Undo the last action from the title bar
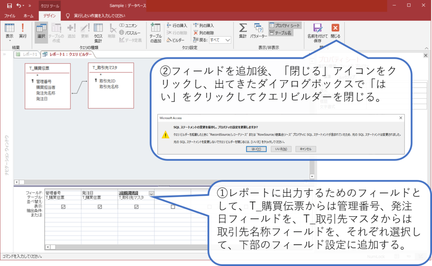432x266 pixels. (x=19, y=5)
